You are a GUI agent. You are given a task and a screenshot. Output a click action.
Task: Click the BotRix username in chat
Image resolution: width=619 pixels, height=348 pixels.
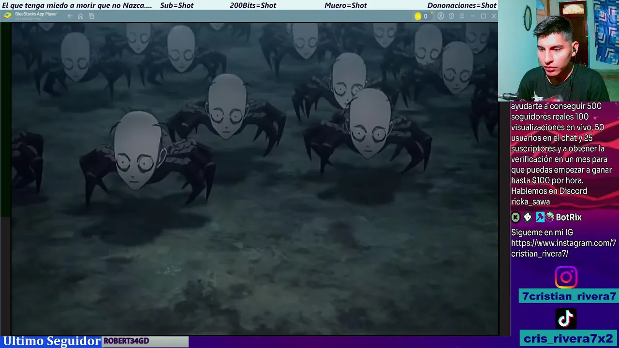point(569,217)
